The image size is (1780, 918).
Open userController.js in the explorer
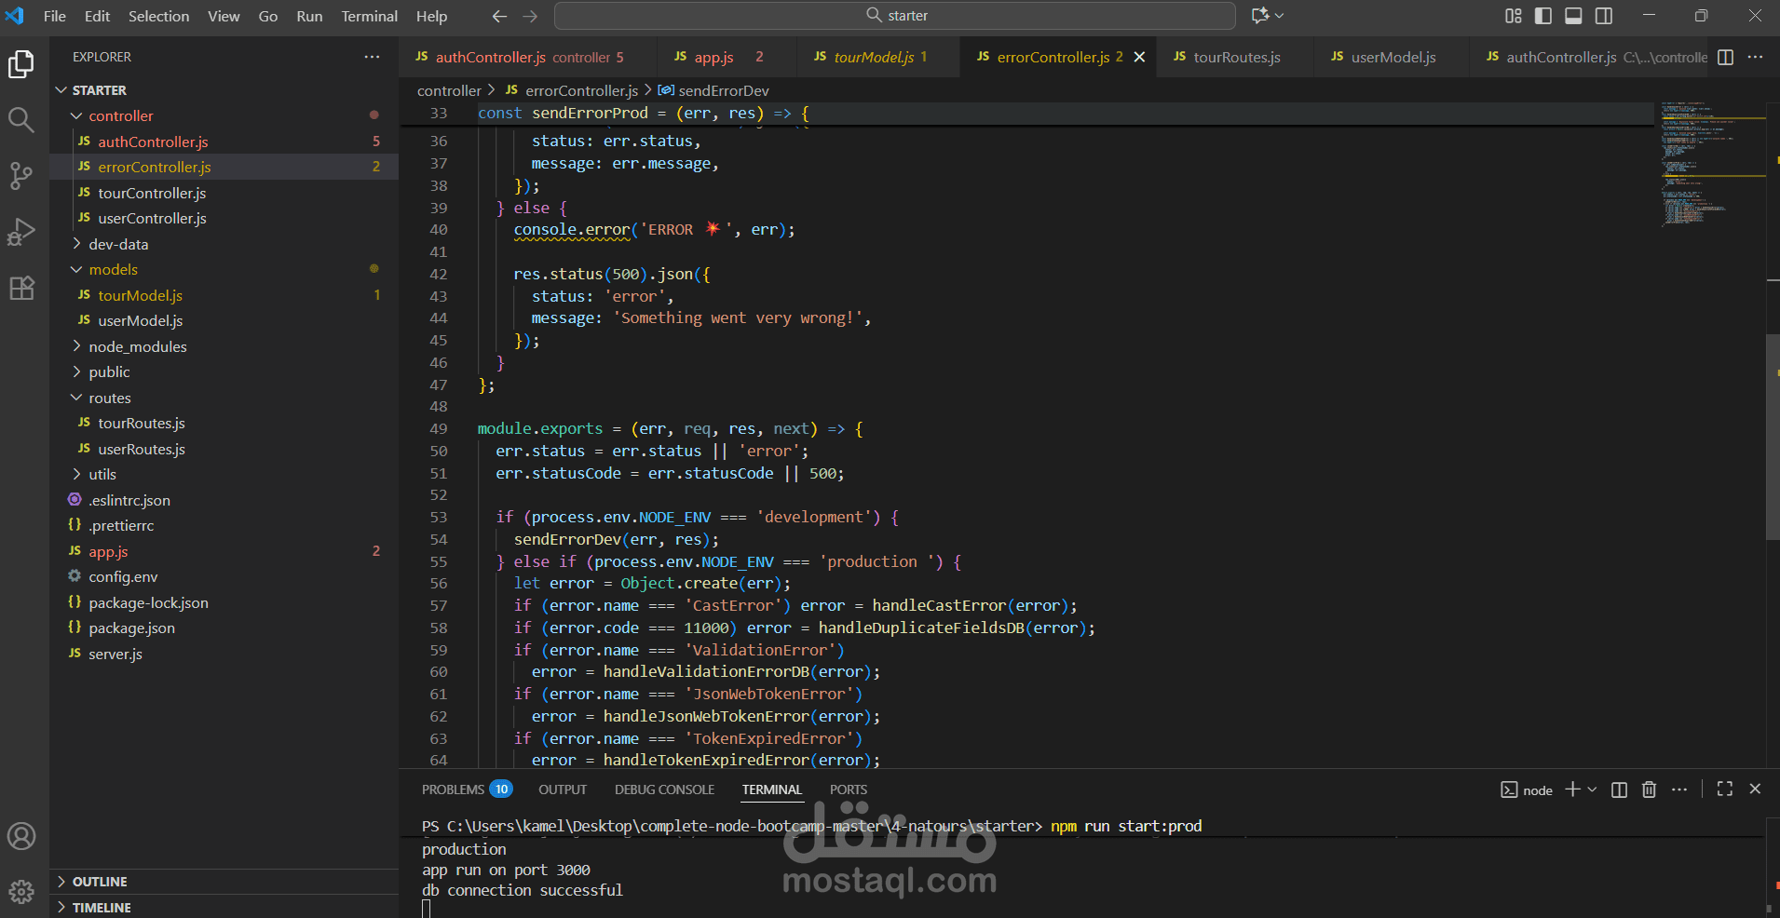coord(224,218)
